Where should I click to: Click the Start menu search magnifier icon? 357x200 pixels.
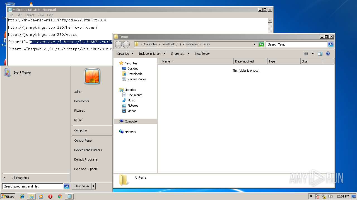[66, 186]
